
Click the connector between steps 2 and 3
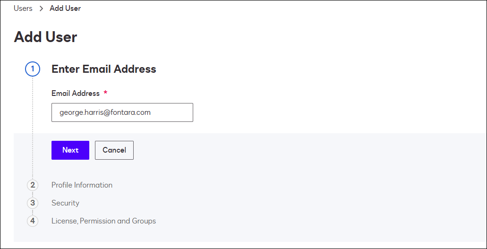pos(33,194)
